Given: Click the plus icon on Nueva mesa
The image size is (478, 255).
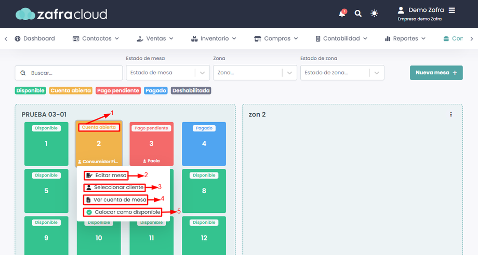Looking at the screenshot, I should click(455, 73).
